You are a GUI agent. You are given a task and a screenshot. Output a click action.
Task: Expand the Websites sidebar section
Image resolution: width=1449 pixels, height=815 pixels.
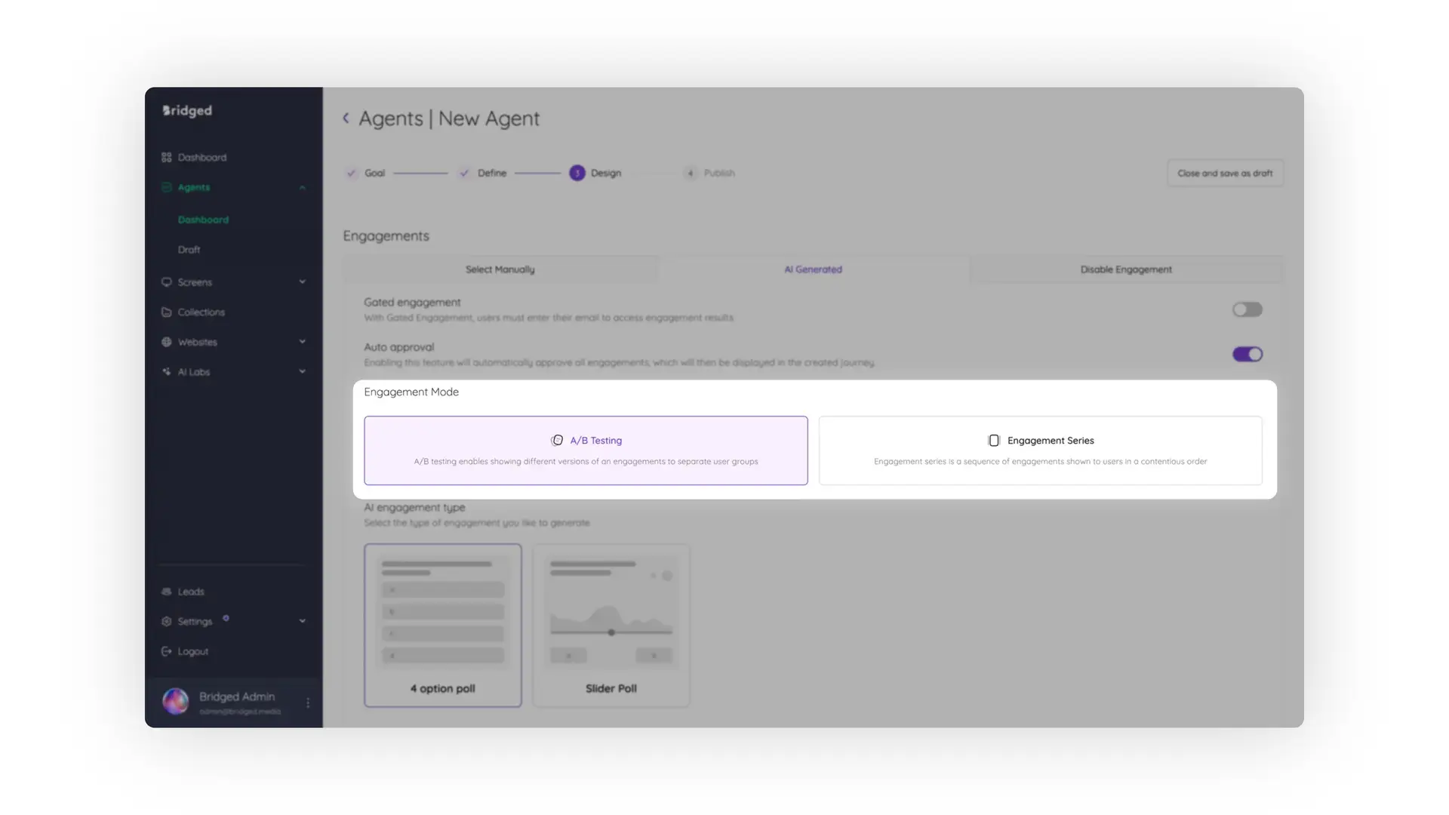[302, 342]
